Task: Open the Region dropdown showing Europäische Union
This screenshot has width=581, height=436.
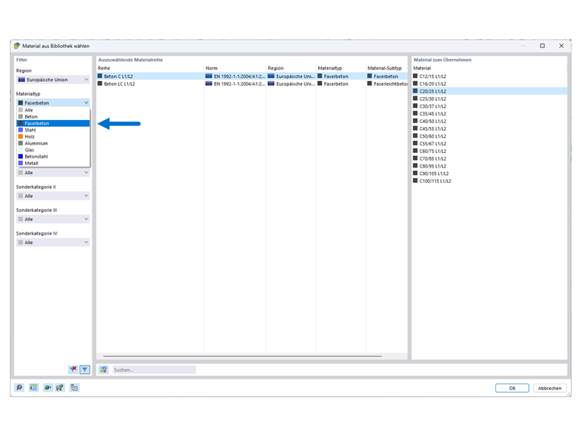Action: [x=53, y=80]
